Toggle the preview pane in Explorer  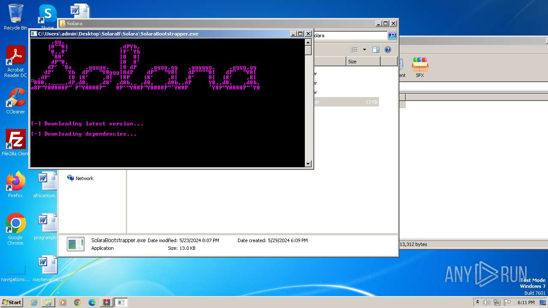coord(375,50)
